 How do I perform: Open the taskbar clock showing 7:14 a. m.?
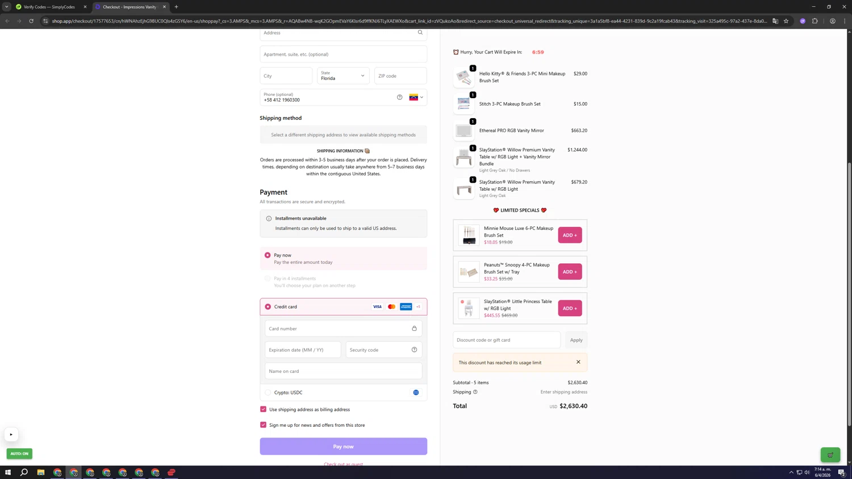pos(822,472)
